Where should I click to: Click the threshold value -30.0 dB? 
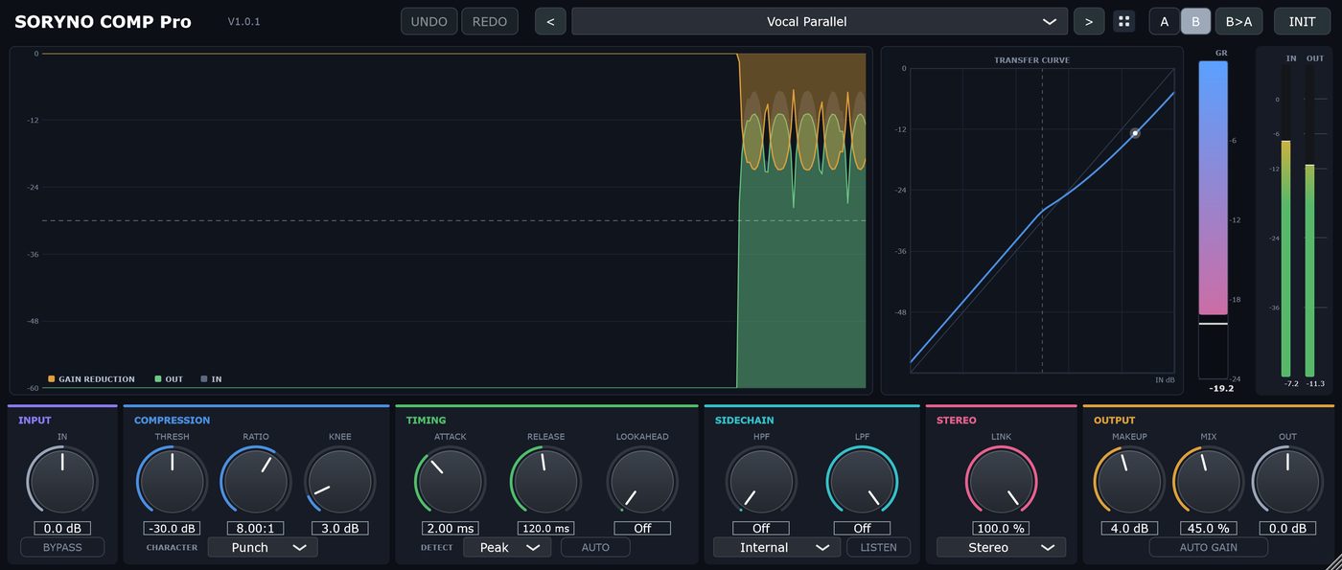pos(172,528)
